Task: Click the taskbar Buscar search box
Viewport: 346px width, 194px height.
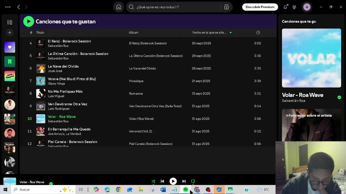Action: click(43, 190)
